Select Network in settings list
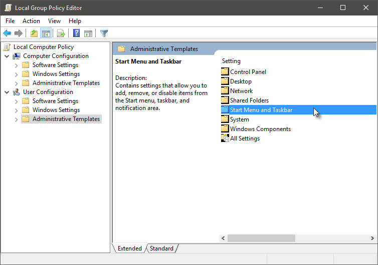Viewport: 378px width, 265px height. (x=241, y=90)
